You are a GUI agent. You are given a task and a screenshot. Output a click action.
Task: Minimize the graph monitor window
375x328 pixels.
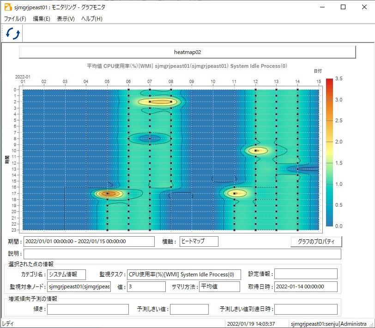point(322,7)
